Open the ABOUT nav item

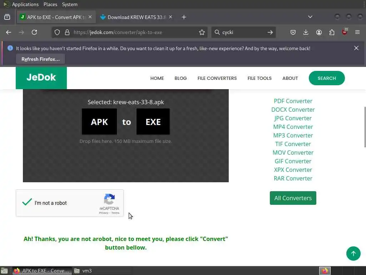pos(290,78)
